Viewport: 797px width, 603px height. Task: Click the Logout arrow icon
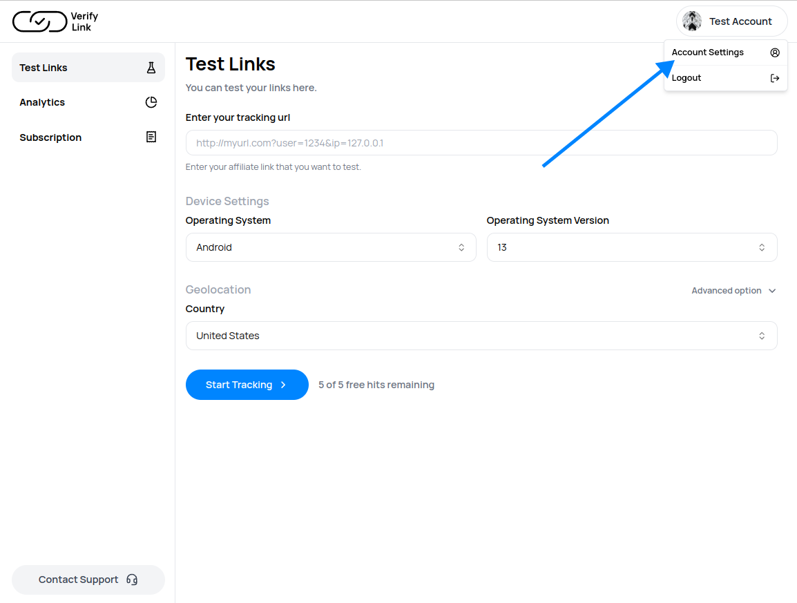click(x=775, y=78)
